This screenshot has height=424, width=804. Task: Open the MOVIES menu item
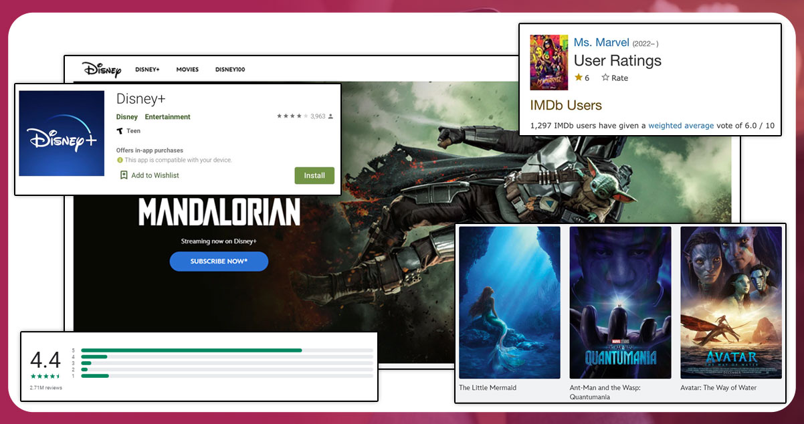click(187, 70)
